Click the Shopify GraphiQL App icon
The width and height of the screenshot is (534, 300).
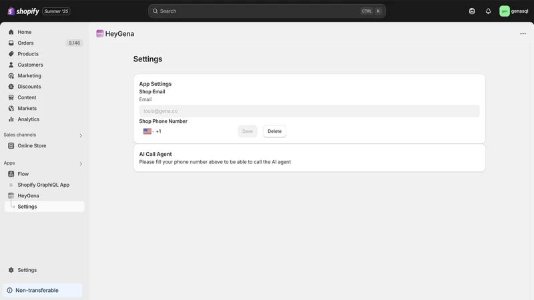(11, 185)
